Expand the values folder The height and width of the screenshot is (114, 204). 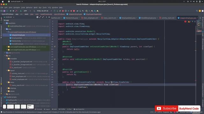(7, 91)
